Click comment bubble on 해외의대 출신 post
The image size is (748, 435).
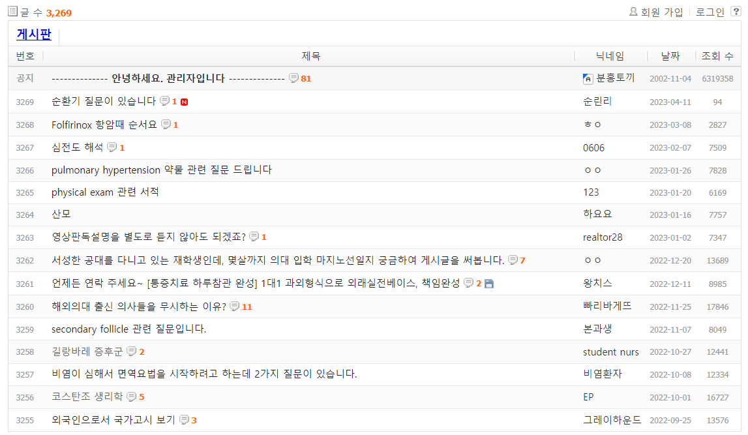pos(234,307)
